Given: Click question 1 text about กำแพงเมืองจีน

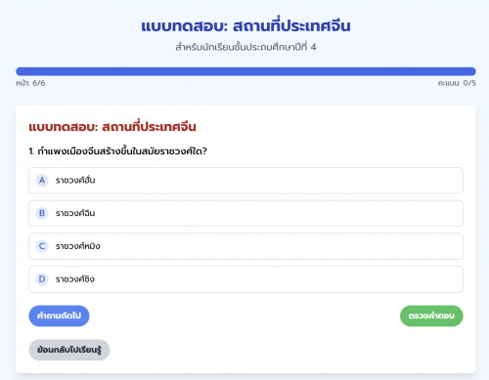Looking at the screenshot, I should (118, 151).
